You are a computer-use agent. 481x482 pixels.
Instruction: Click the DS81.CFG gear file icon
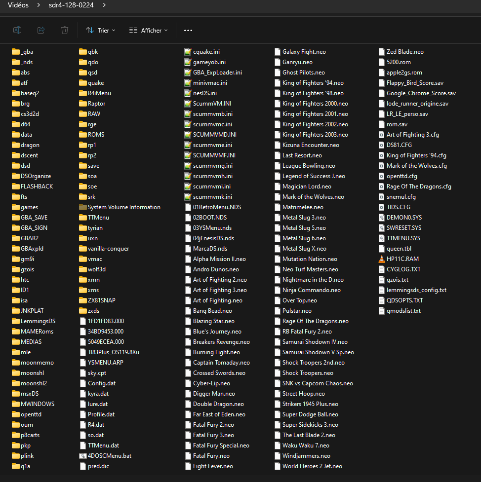(x=382, y=145)
